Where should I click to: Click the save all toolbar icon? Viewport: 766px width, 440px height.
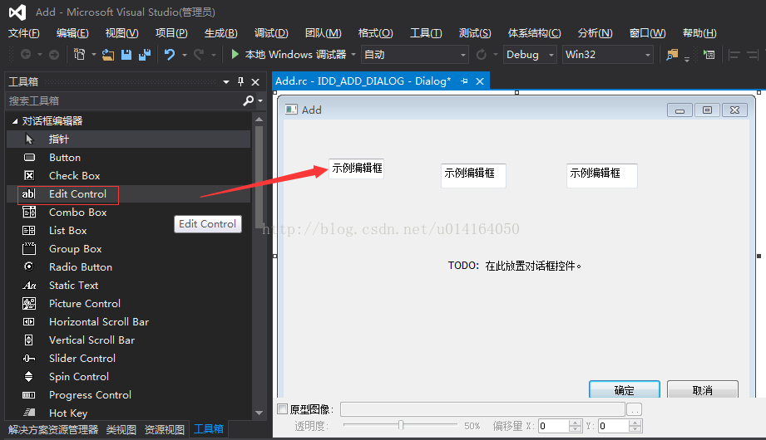point(145,55)
